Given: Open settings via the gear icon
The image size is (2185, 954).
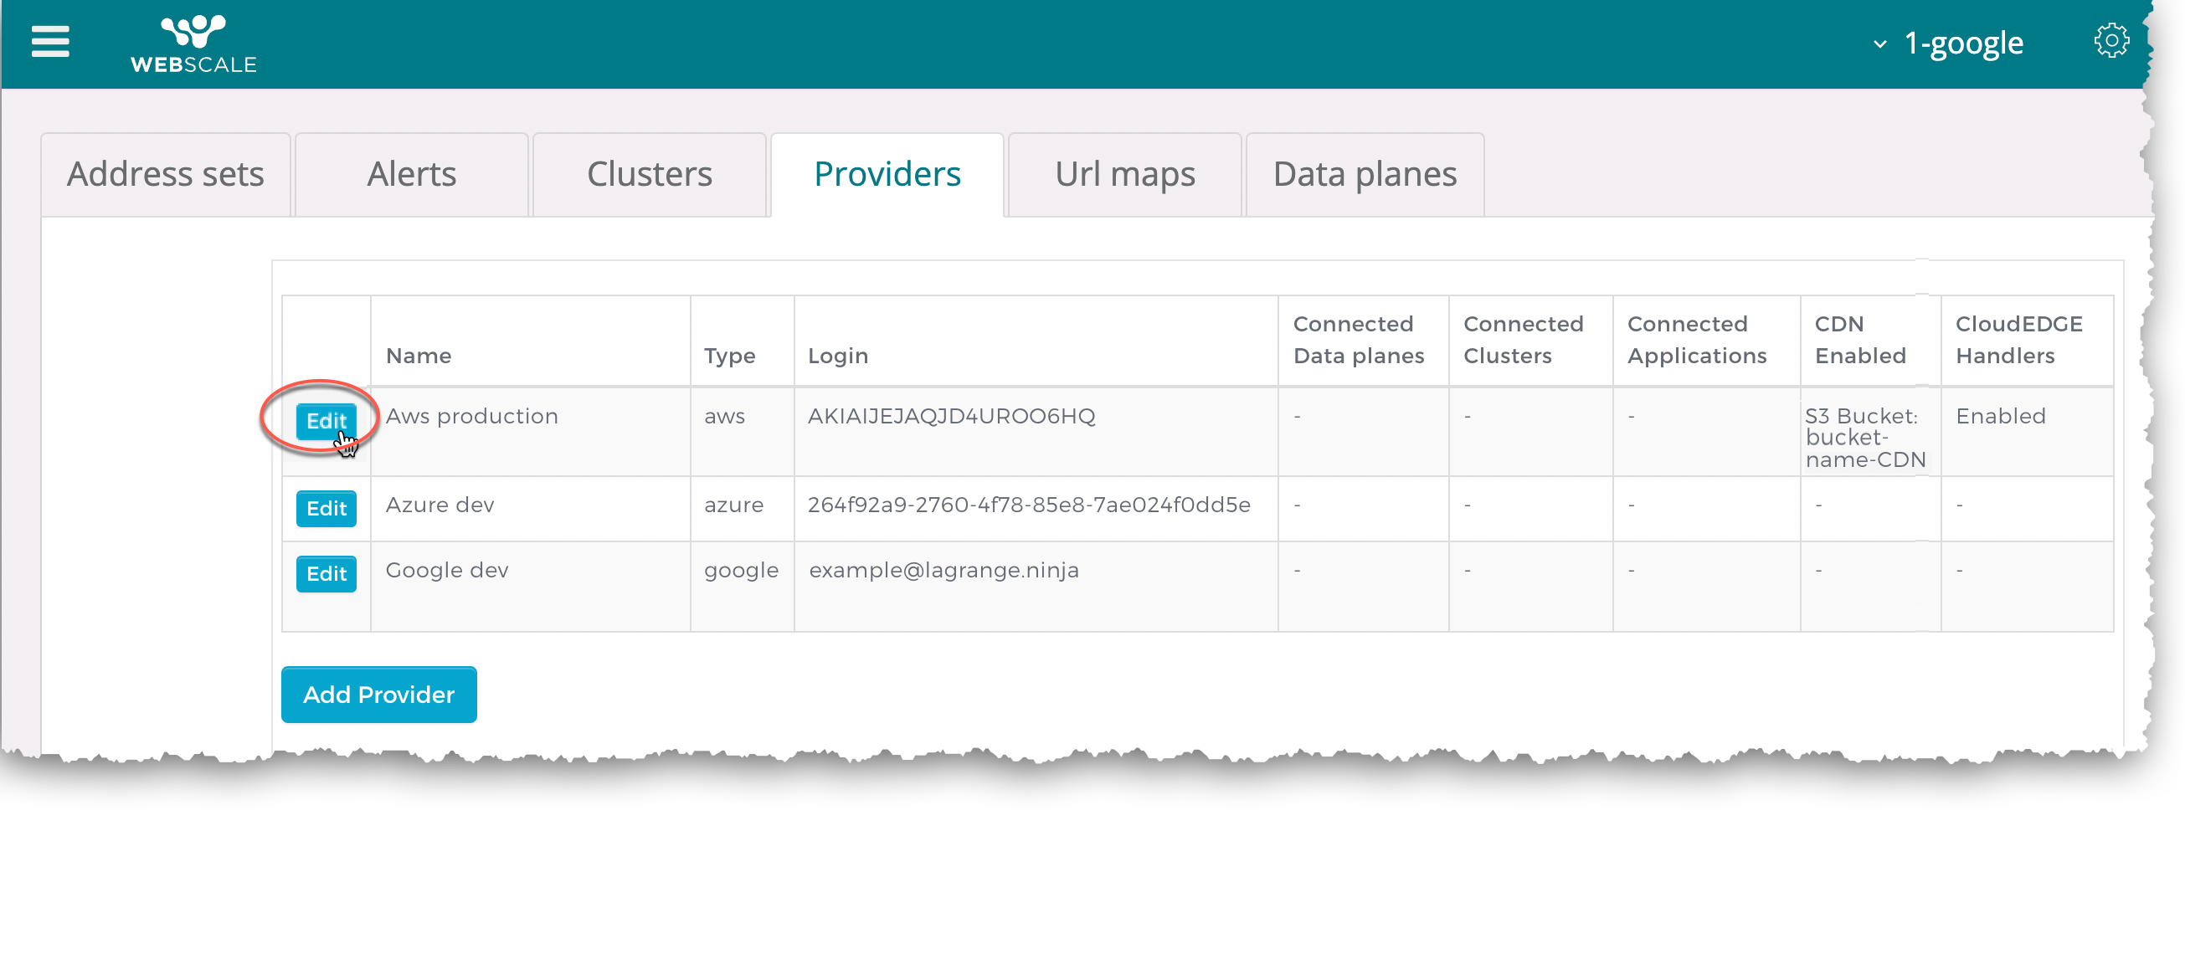Looking at the screenshot, I should (2110, 41).
